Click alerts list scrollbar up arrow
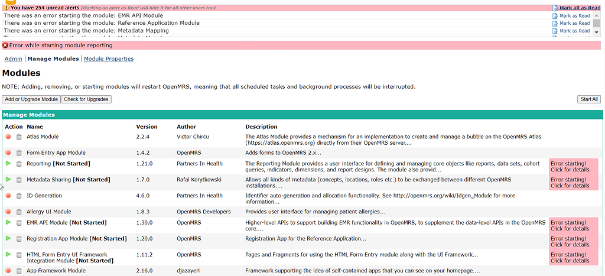 597,14
